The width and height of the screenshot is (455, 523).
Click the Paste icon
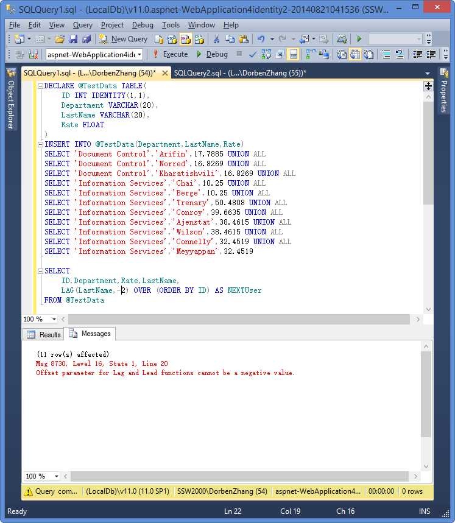[244, 39]
